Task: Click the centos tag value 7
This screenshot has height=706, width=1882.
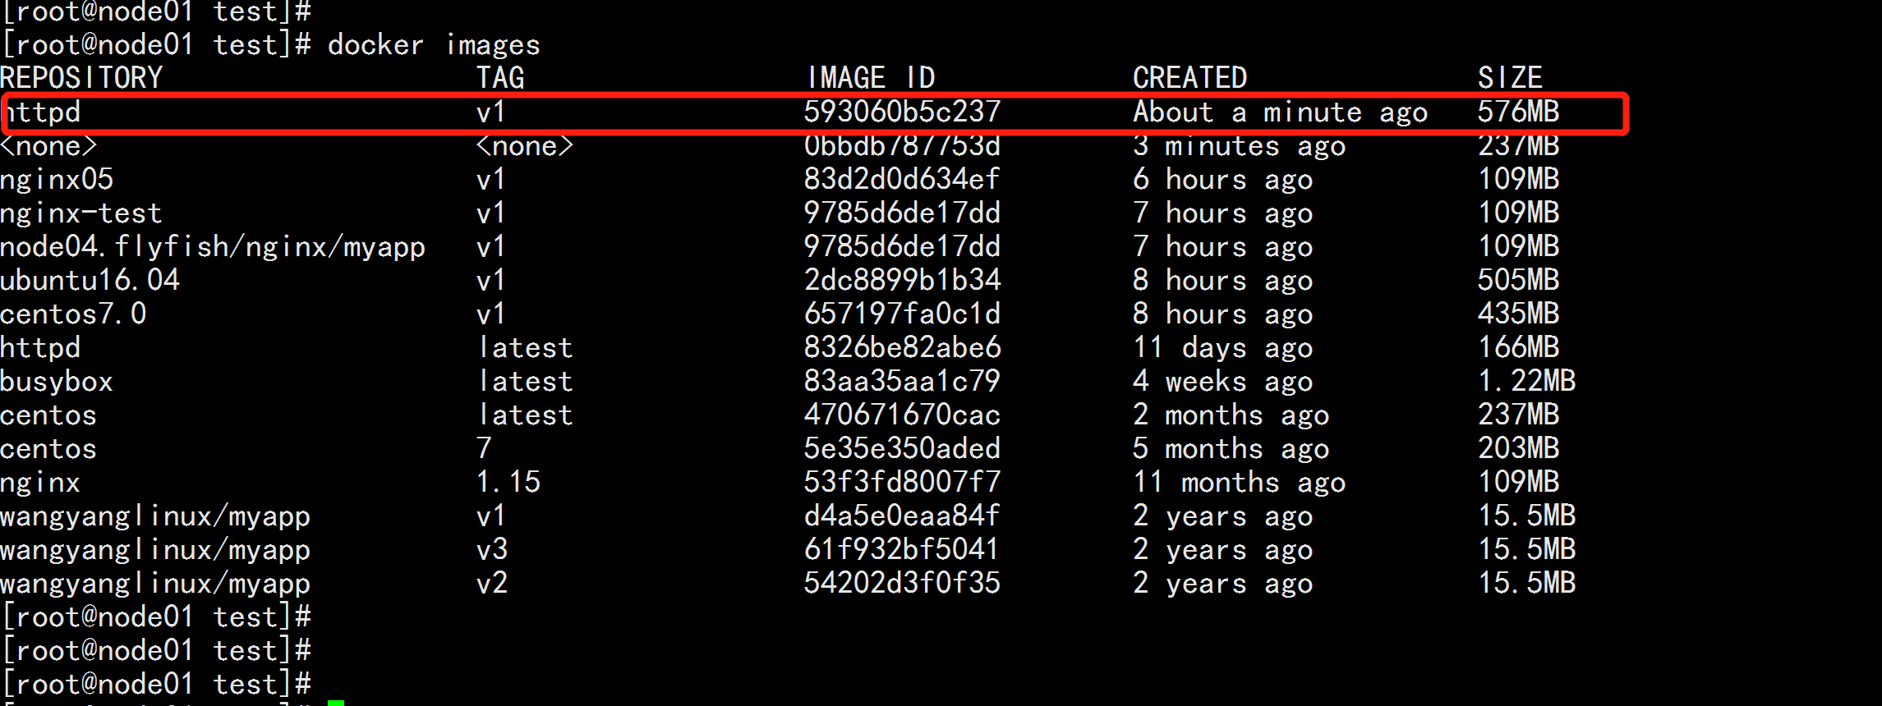Action: [485, 448]
